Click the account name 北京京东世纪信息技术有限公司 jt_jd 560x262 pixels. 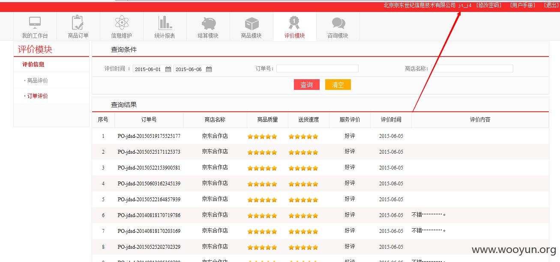pyautogui.click(x=428, y=5)
